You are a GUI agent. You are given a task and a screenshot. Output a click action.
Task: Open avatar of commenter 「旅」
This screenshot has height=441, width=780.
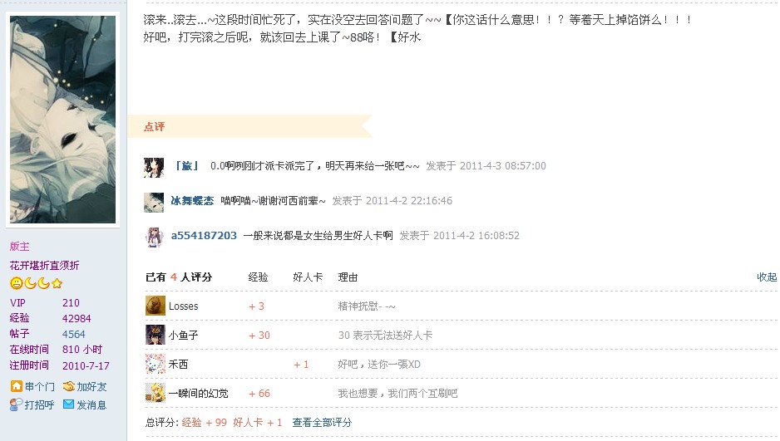pos(154,168)
